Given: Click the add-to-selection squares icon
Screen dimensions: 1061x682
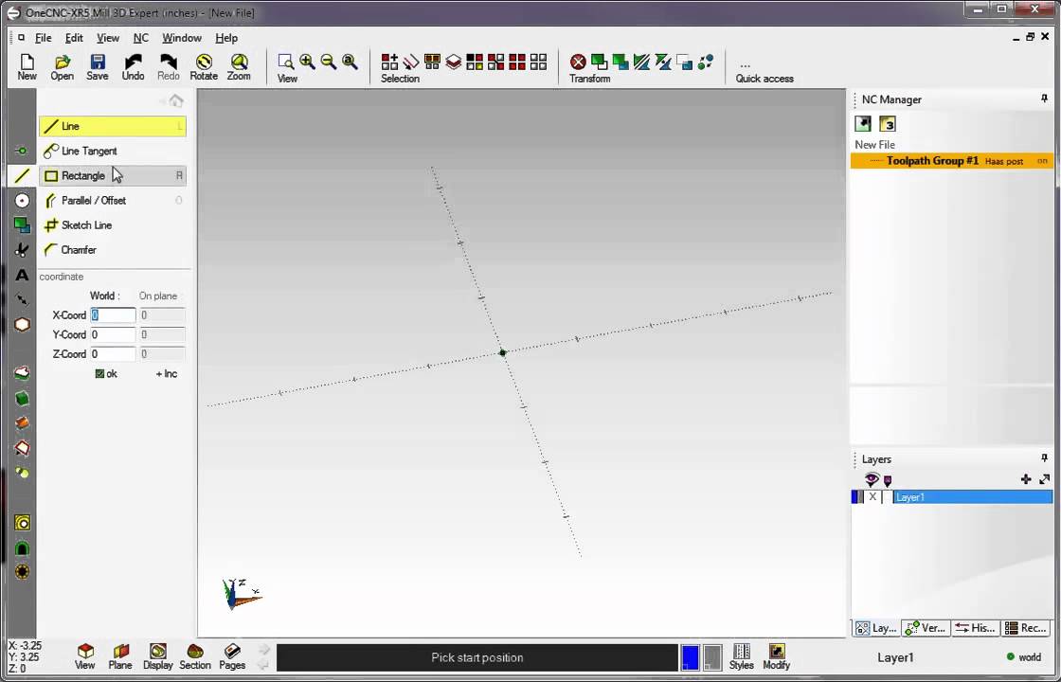Looking at the screenshot, I should [389, 63].
